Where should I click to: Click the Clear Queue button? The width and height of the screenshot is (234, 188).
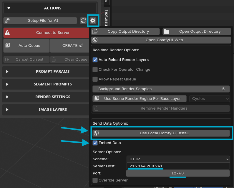coord(69,60)
